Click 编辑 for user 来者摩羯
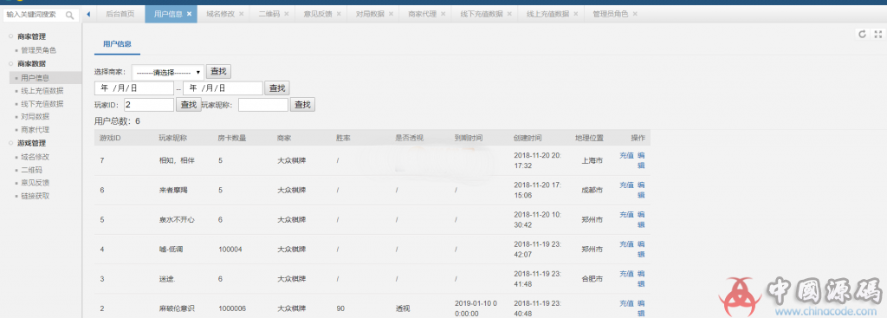This screenshot has width=887, height=318. 641,190
